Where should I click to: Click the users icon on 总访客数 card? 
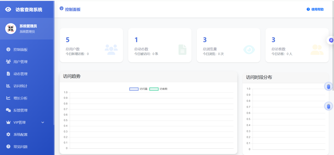pos(317,49)
